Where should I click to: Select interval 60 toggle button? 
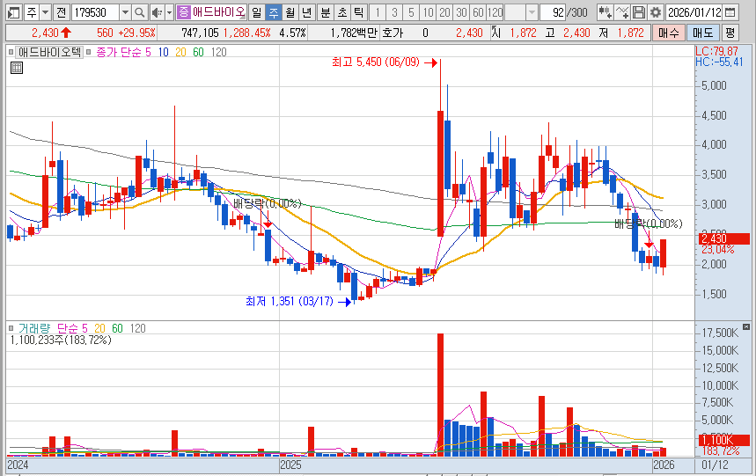(x=478, y=12)
